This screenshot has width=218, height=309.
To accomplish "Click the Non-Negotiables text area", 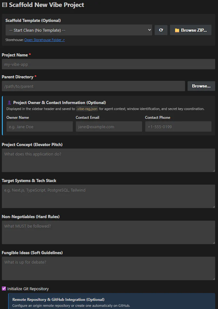I will click(108, 232).
